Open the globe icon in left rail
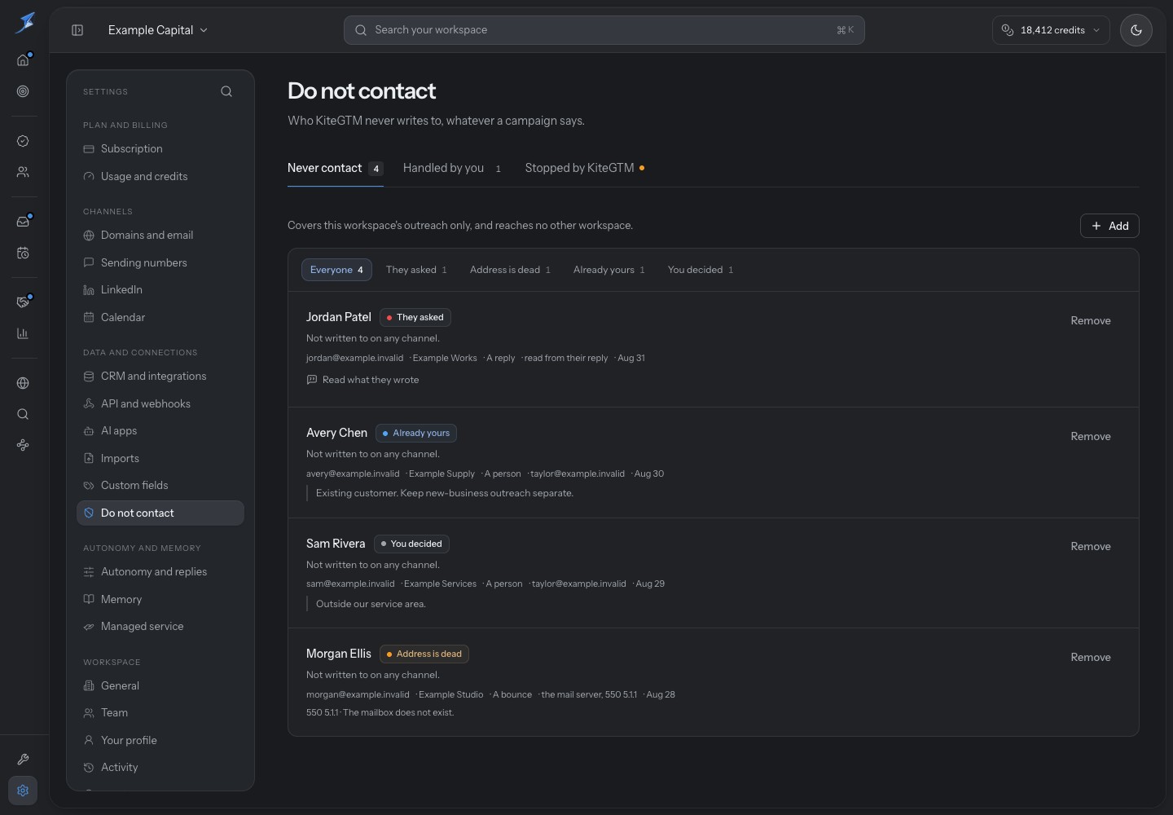This screenshot has width=1173, height=815. [x=23, y=383]
